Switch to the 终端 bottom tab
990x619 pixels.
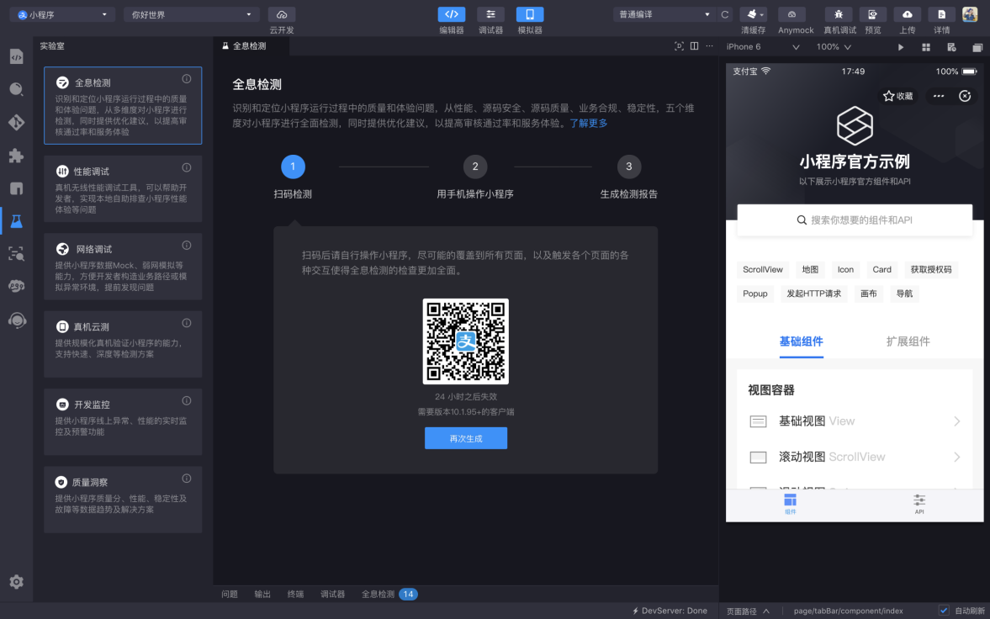click(295, 595)
